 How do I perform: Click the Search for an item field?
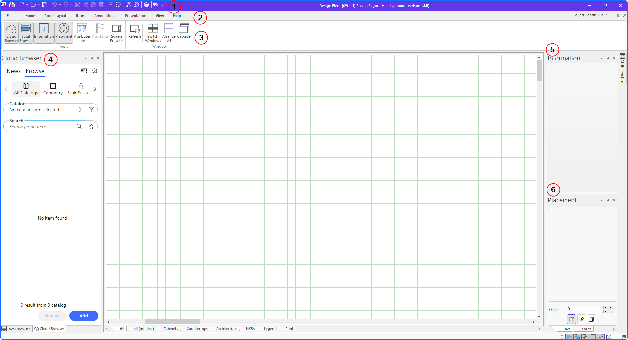pos(42,127)
